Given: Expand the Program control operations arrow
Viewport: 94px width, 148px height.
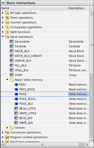Looking at the screenshot, I should [3, 137].
